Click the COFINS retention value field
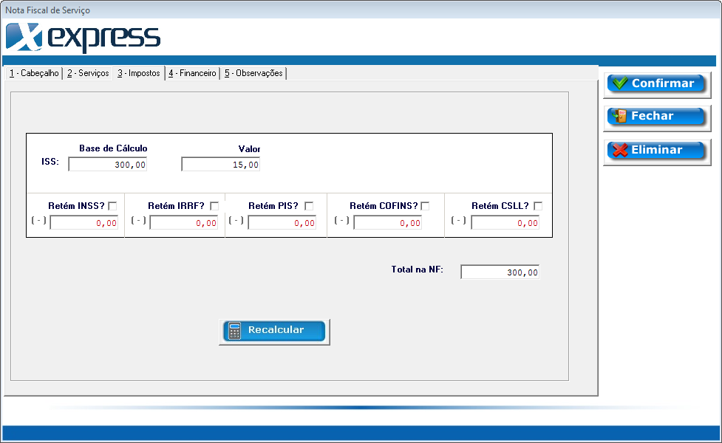 pyautogui.click(x=387, y=223)
